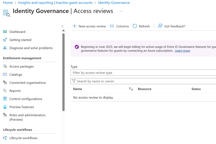216x144 pixels.
Task: Click the New access review button
Action: [89, 26]
